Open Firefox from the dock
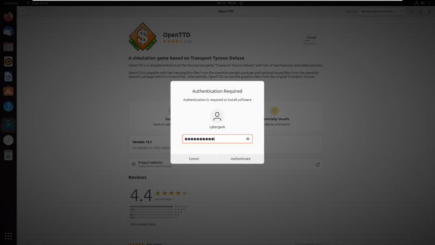The height and width of the screenshot is (245, 435). coord(8,16)
